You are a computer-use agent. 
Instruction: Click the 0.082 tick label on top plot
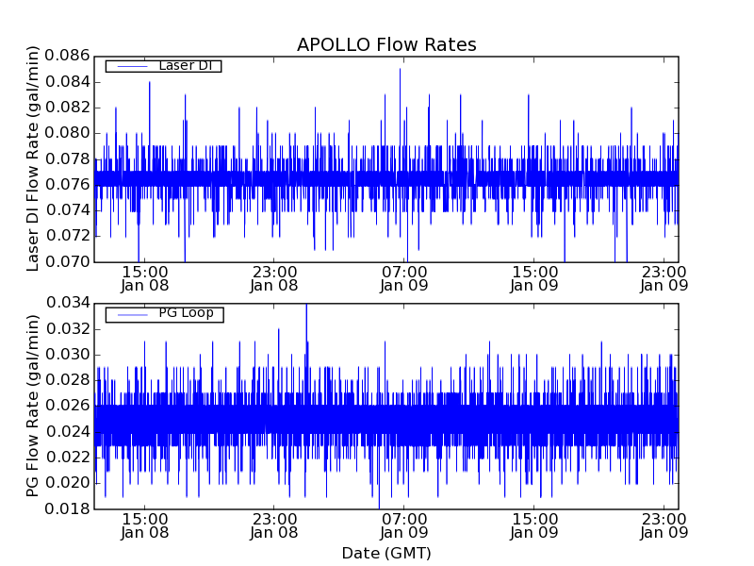coord(67,108)
